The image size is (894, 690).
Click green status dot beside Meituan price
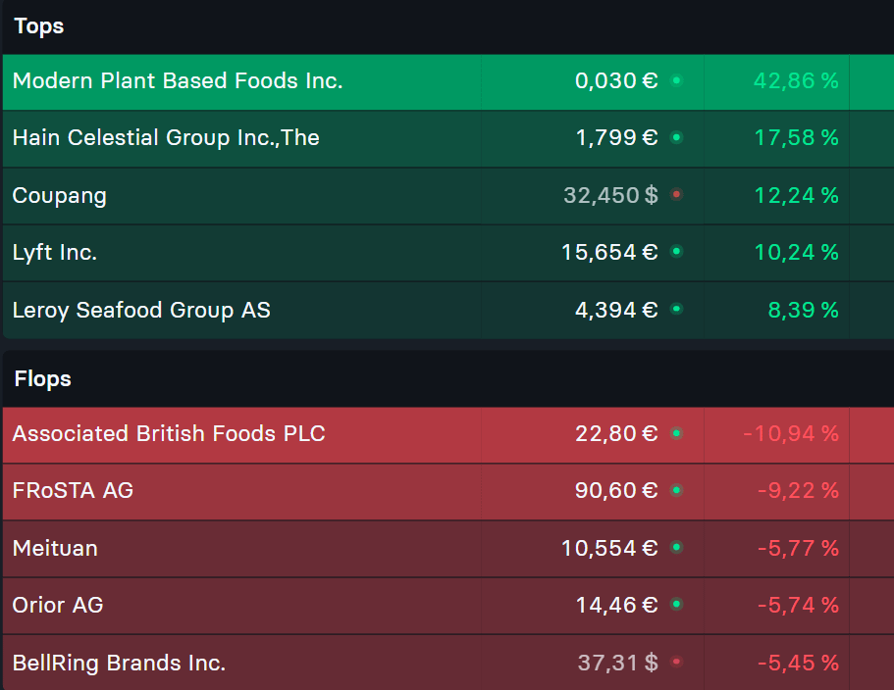[676, 547]
